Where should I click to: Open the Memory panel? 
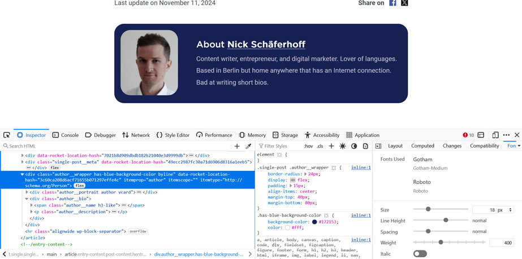[x=252, y=135]
